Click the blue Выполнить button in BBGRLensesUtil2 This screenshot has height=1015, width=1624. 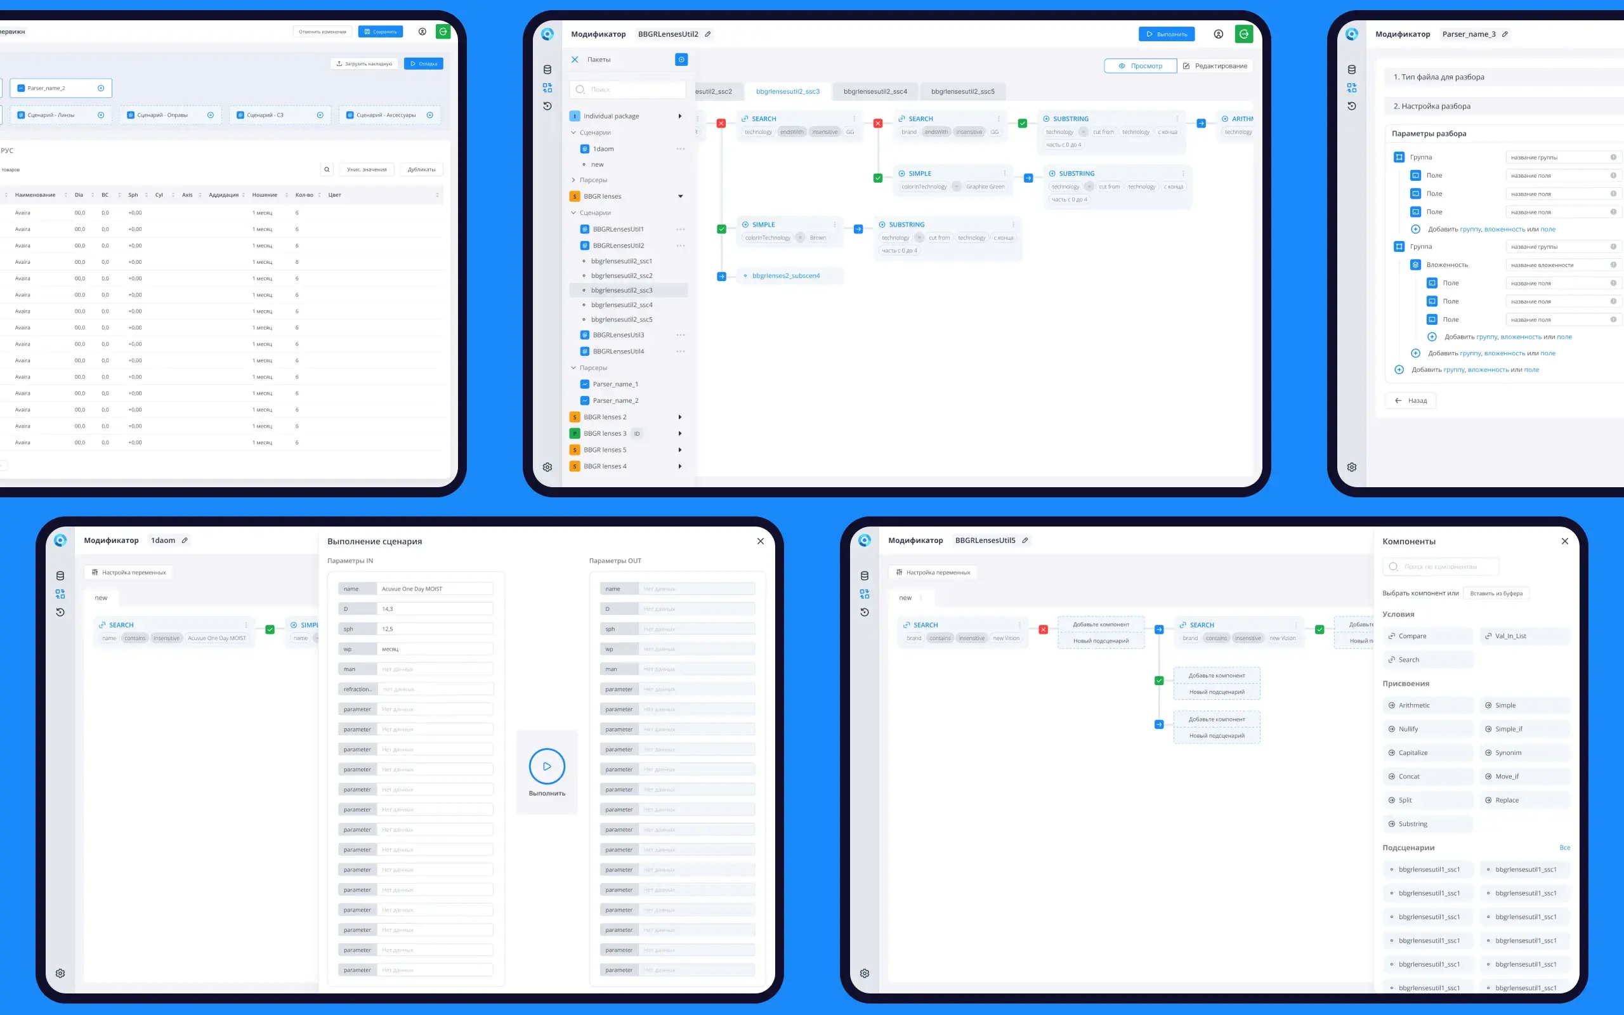1167,34
